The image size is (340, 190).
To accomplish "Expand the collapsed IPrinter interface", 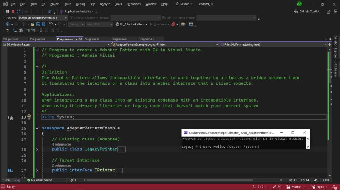I will point(37,171).
